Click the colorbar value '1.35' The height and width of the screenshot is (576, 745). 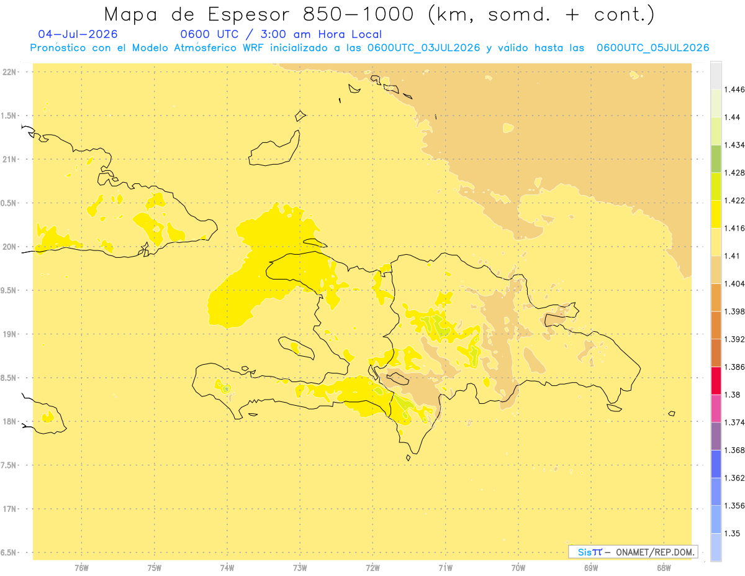(x=732, y=533)
